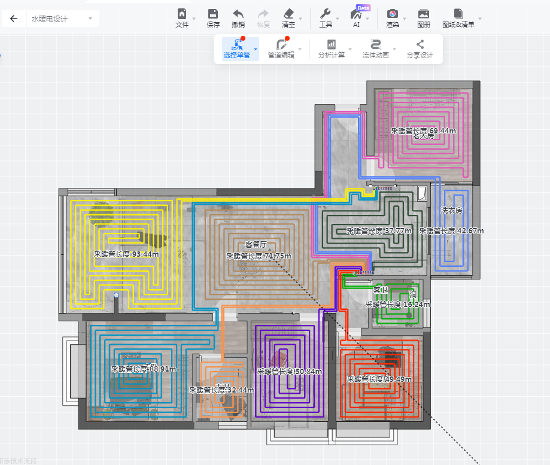Click the 渲染 render camera icon
550x465 pixels.
click(393, 18)
